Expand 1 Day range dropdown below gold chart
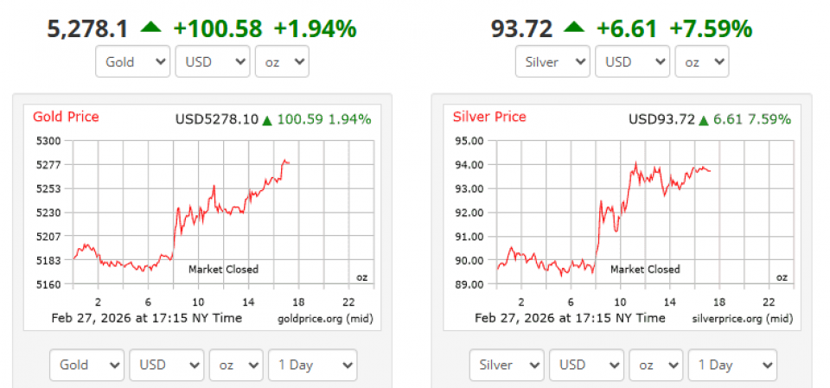This screenshot has height=388, width=830. pyautogui.click(x=312, y=365)
